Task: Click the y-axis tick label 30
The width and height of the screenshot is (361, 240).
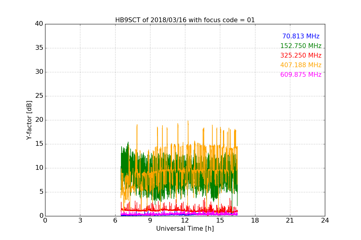Action: [x=39, y=72]
